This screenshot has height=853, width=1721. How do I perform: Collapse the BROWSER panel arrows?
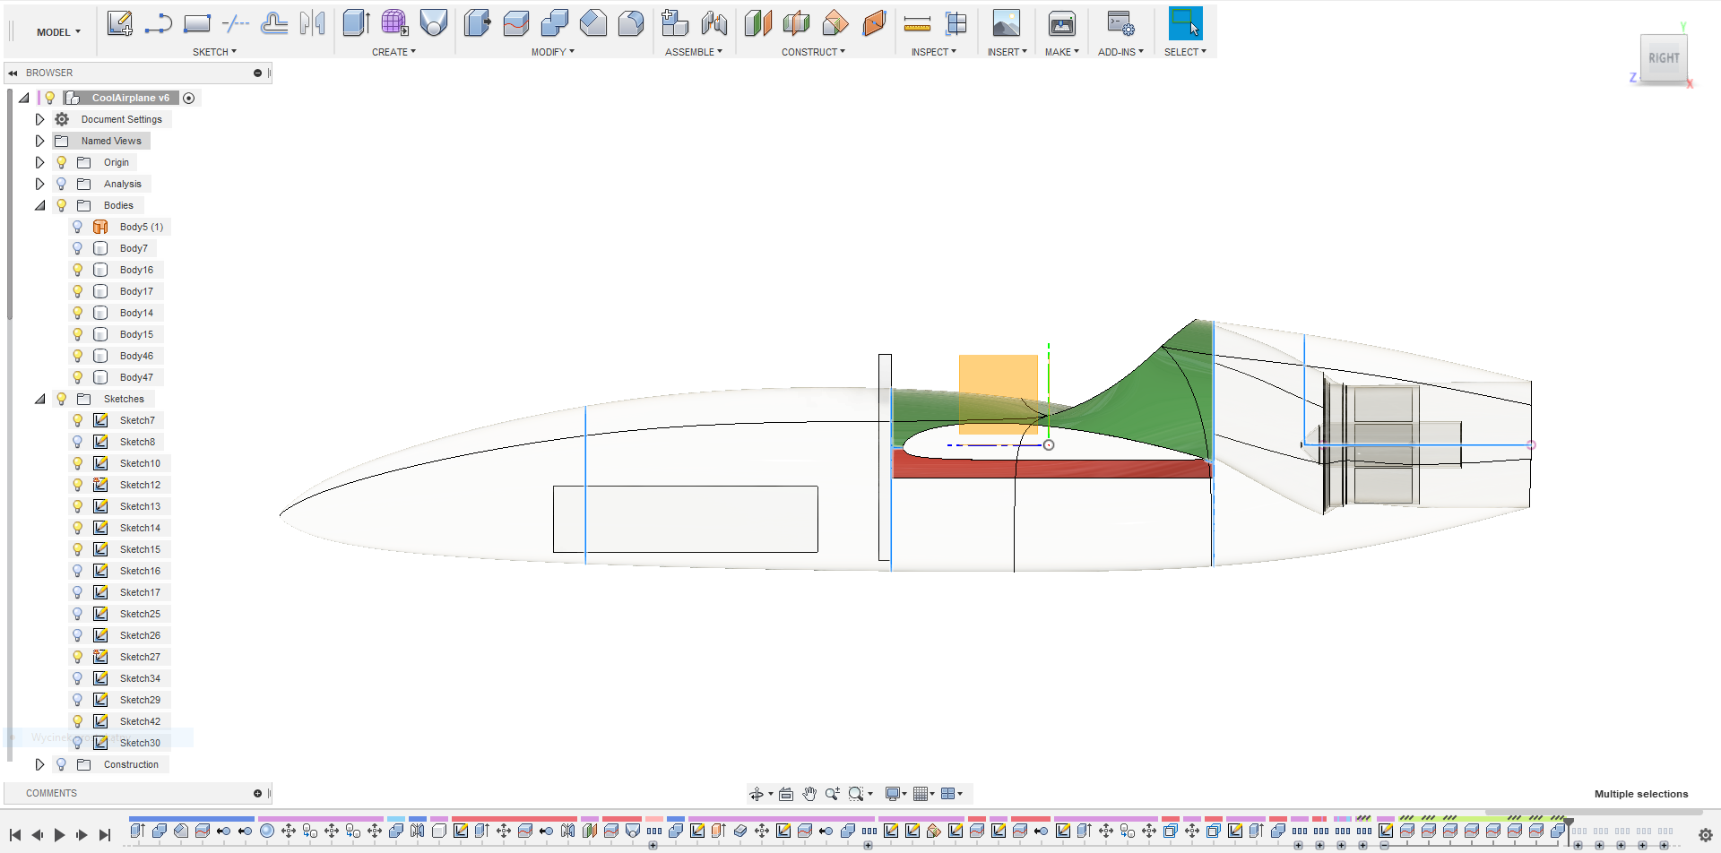pos(13,73)
